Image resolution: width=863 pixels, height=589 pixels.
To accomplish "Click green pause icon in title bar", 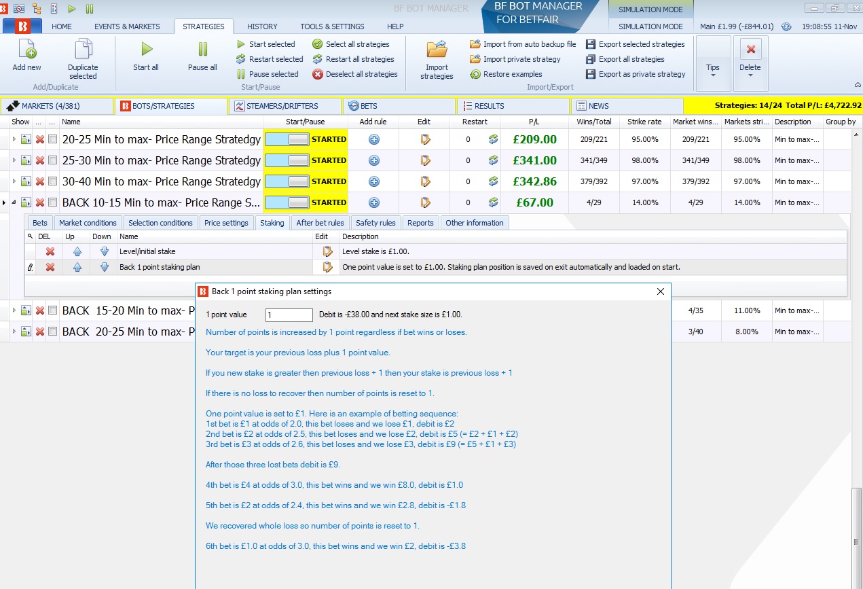I will pos(90,9).
